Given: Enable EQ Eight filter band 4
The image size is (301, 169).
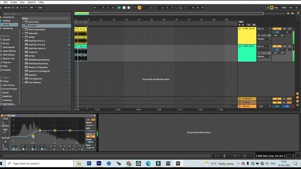Looking at the screenshot, I should pyautogui.click(x=42, y=149).
